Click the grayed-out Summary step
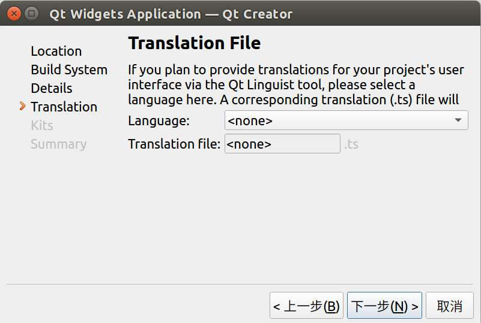The width and height of the screenshot is (481, 323). tap(58, 144)
